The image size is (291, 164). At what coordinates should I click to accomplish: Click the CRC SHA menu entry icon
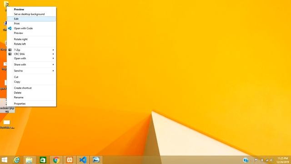[x=10, y=54]
